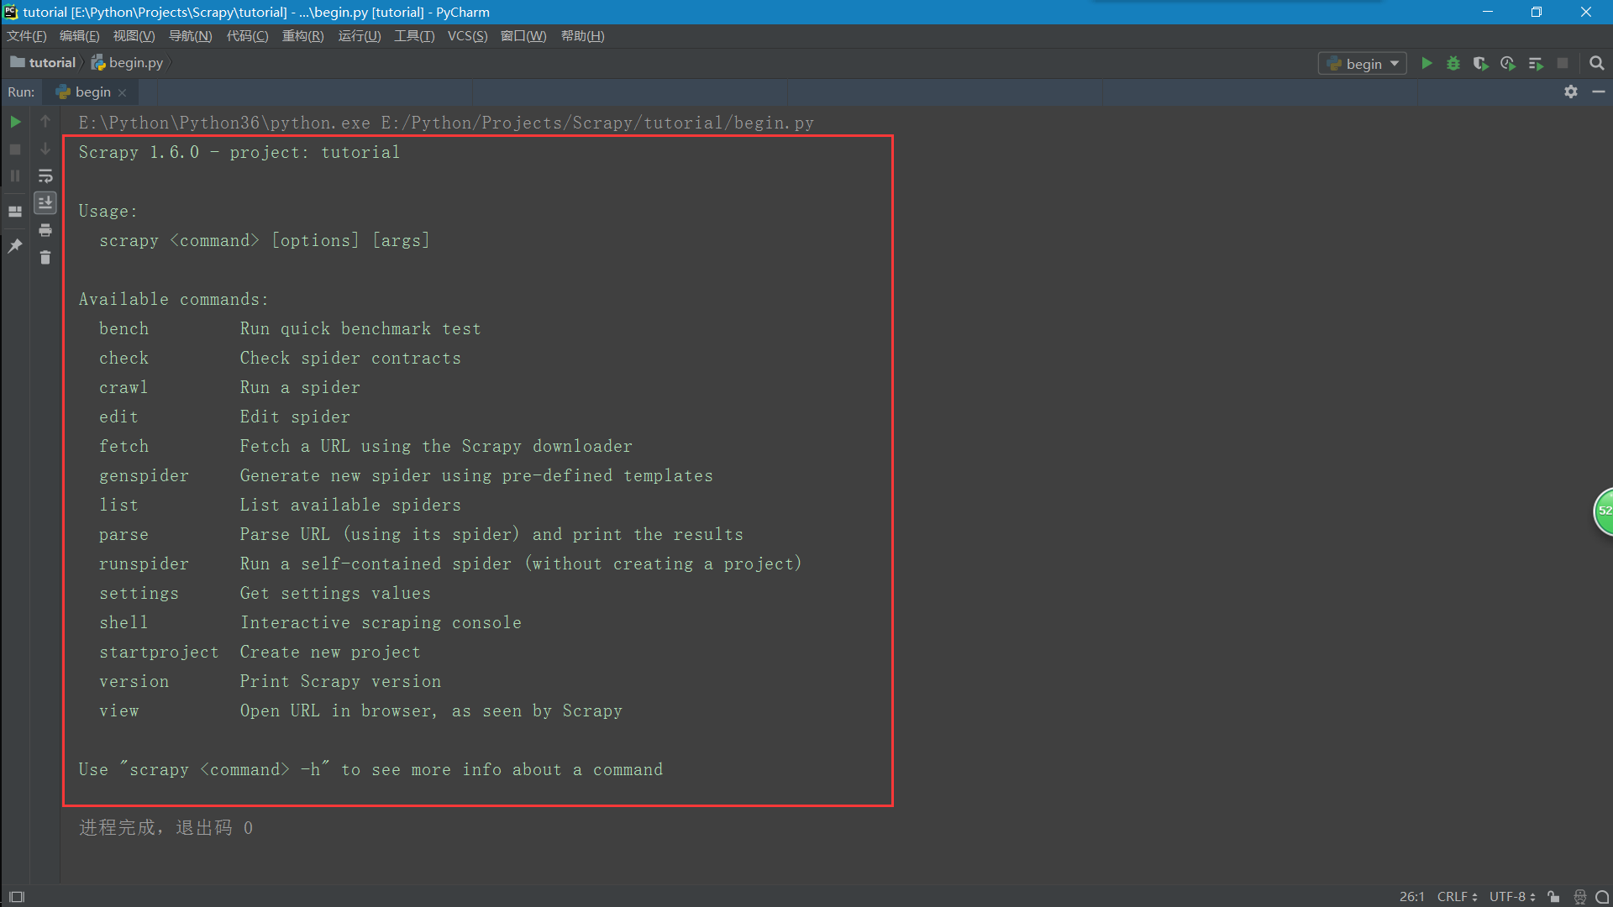
Task: Click the pause output icon
Action: click(15, 176)
